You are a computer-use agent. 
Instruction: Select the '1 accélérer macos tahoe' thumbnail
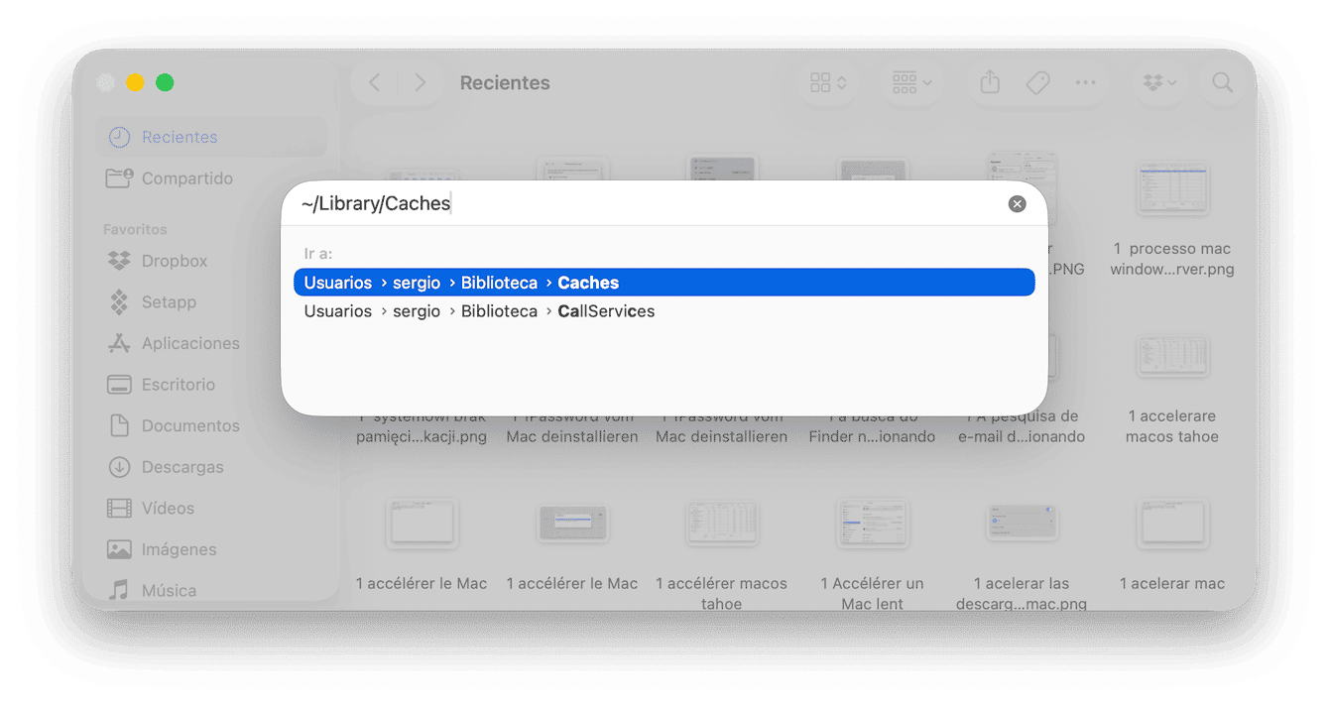coord(722,524)
